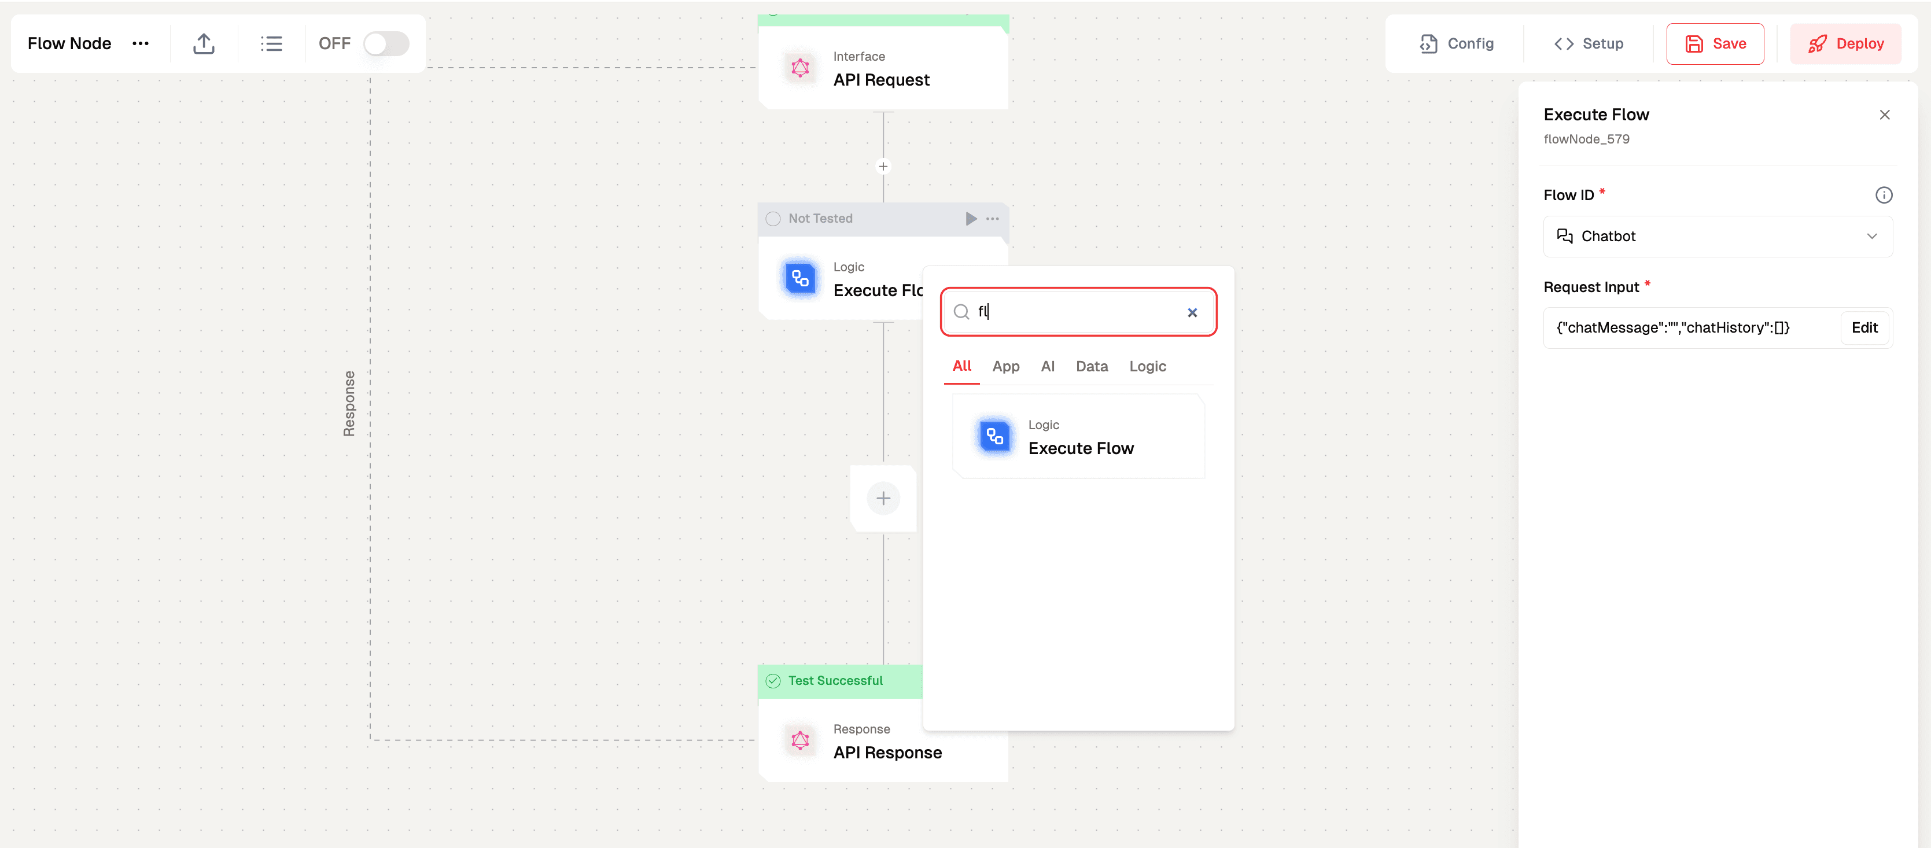Click the list/menu icon in toolbar

coord(270,43)
